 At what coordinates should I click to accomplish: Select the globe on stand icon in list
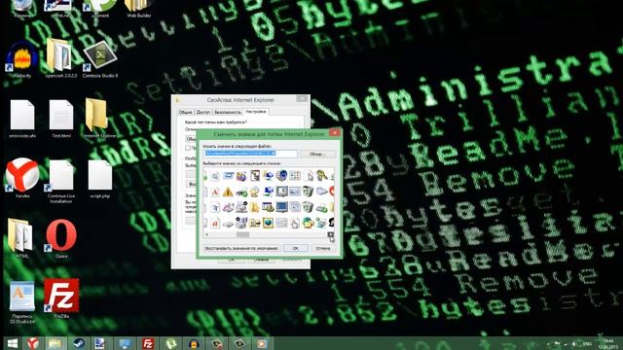point(254,192)
